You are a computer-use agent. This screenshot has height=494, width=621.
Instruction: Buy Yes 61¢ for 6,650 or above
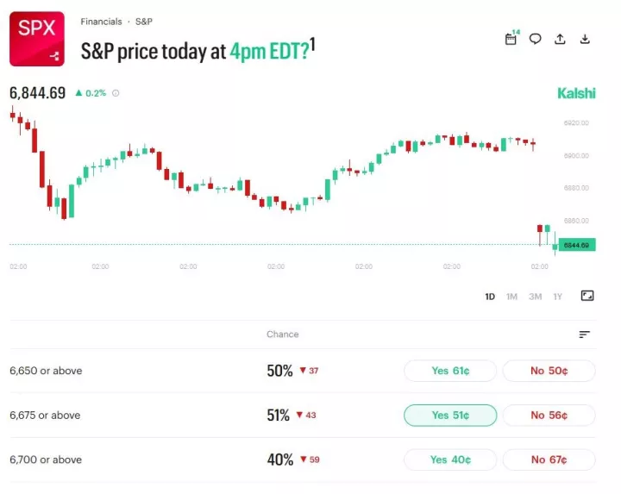point(450,371)
